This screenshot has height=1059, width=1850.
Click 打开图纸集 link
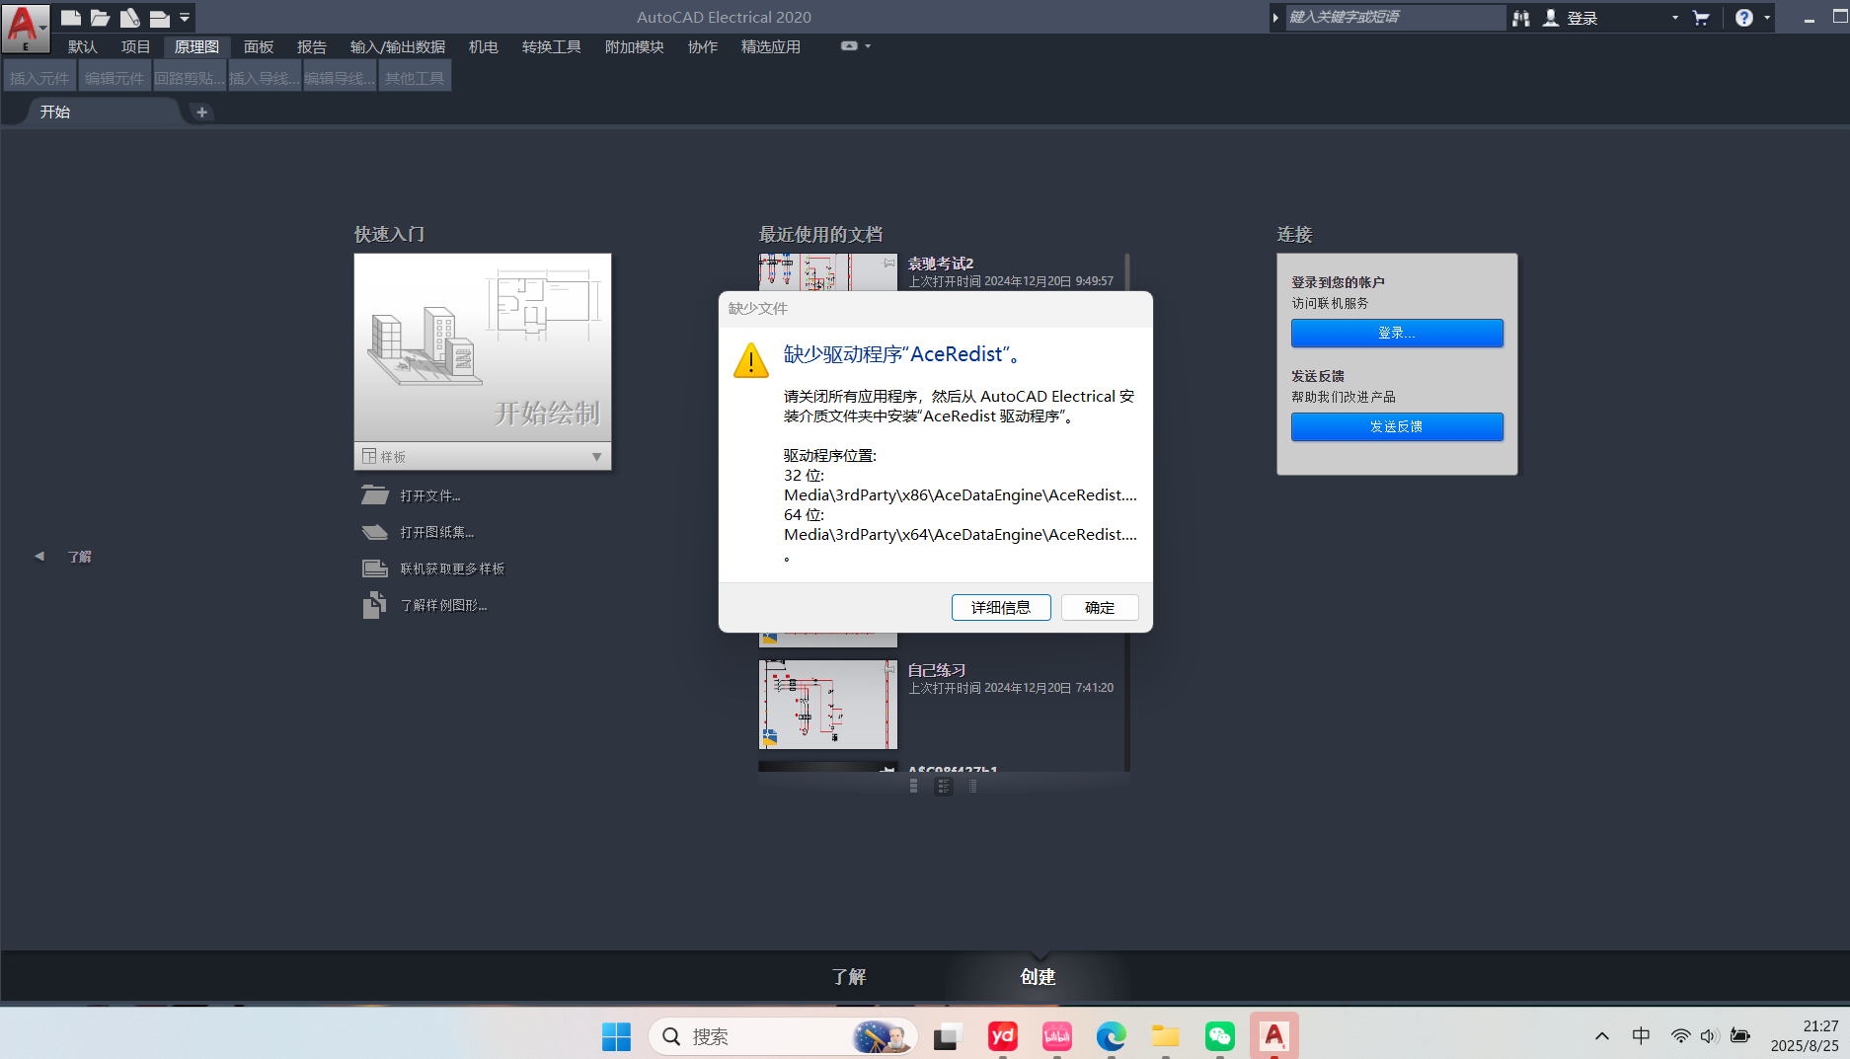click(x=436, y=532)
